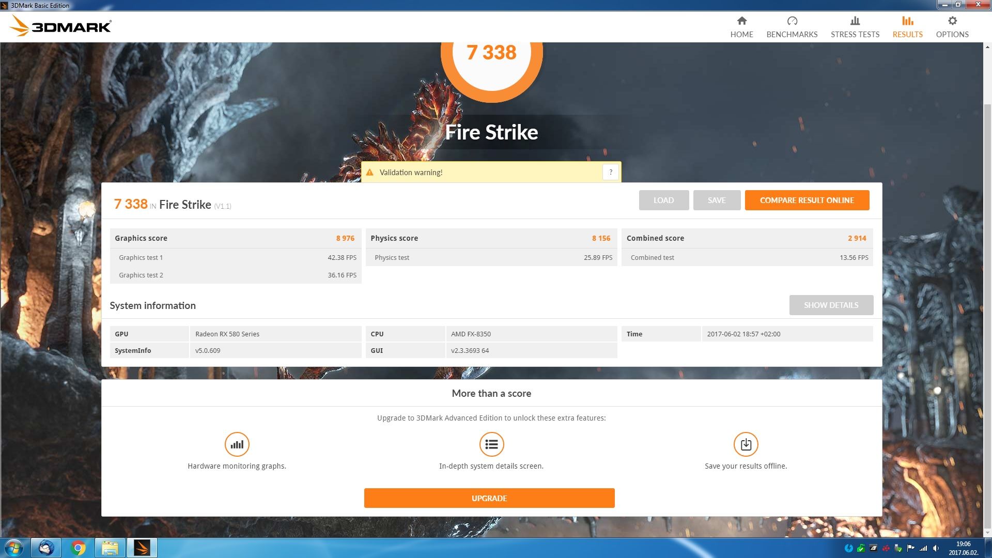Click the Safely Remove Hardware tray icon
The width and height of the screenshot is (992, 558).
(x=898, y=548)
